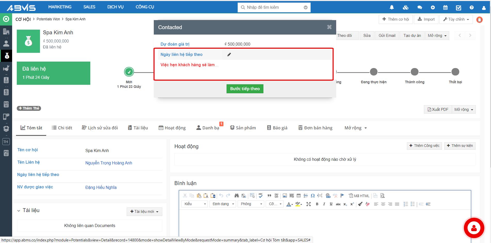Screen dimensions: 491x243
Task: Click the help question mark icon
Action: pyautogui.click(x=472, y=7)
